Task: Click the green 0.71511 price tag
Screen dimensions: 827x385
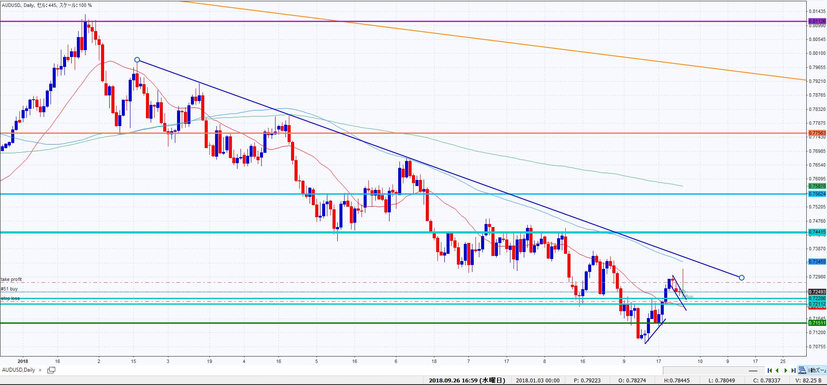Action: click(817, 323)
